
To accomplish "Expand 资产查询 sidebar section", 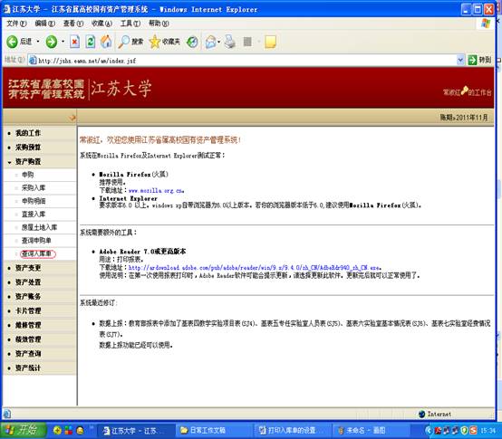I will [28, 354].
